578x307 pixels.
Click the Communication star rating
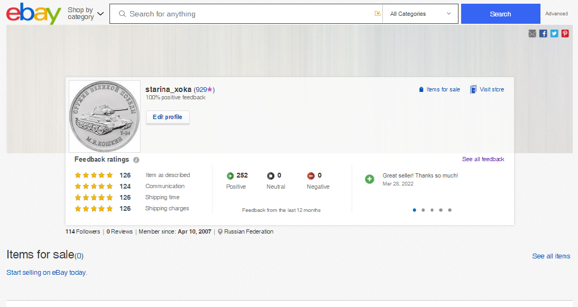pos(94,186)
